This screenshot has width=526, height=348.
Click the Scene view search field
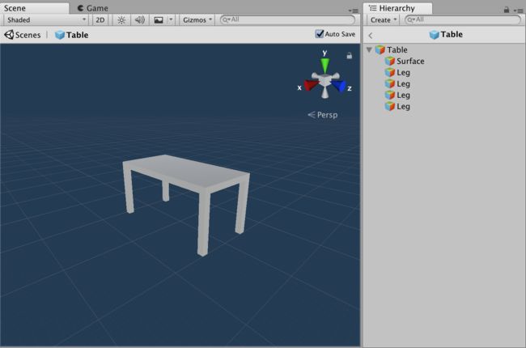point(288,19)
